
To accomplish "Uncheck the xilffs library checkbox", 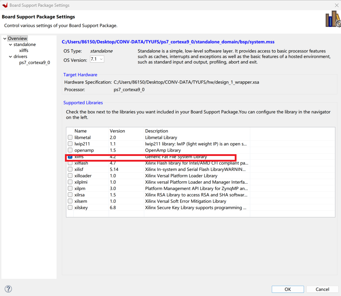I will pyautogui.click(x=70, y=157).
